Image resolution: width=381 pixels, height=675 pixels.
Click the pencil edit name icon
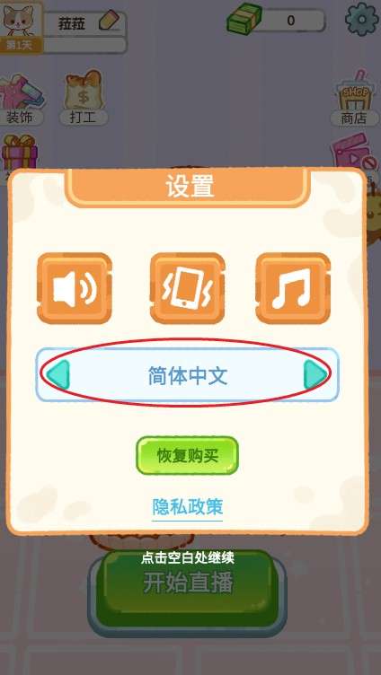tap(109, 20)
